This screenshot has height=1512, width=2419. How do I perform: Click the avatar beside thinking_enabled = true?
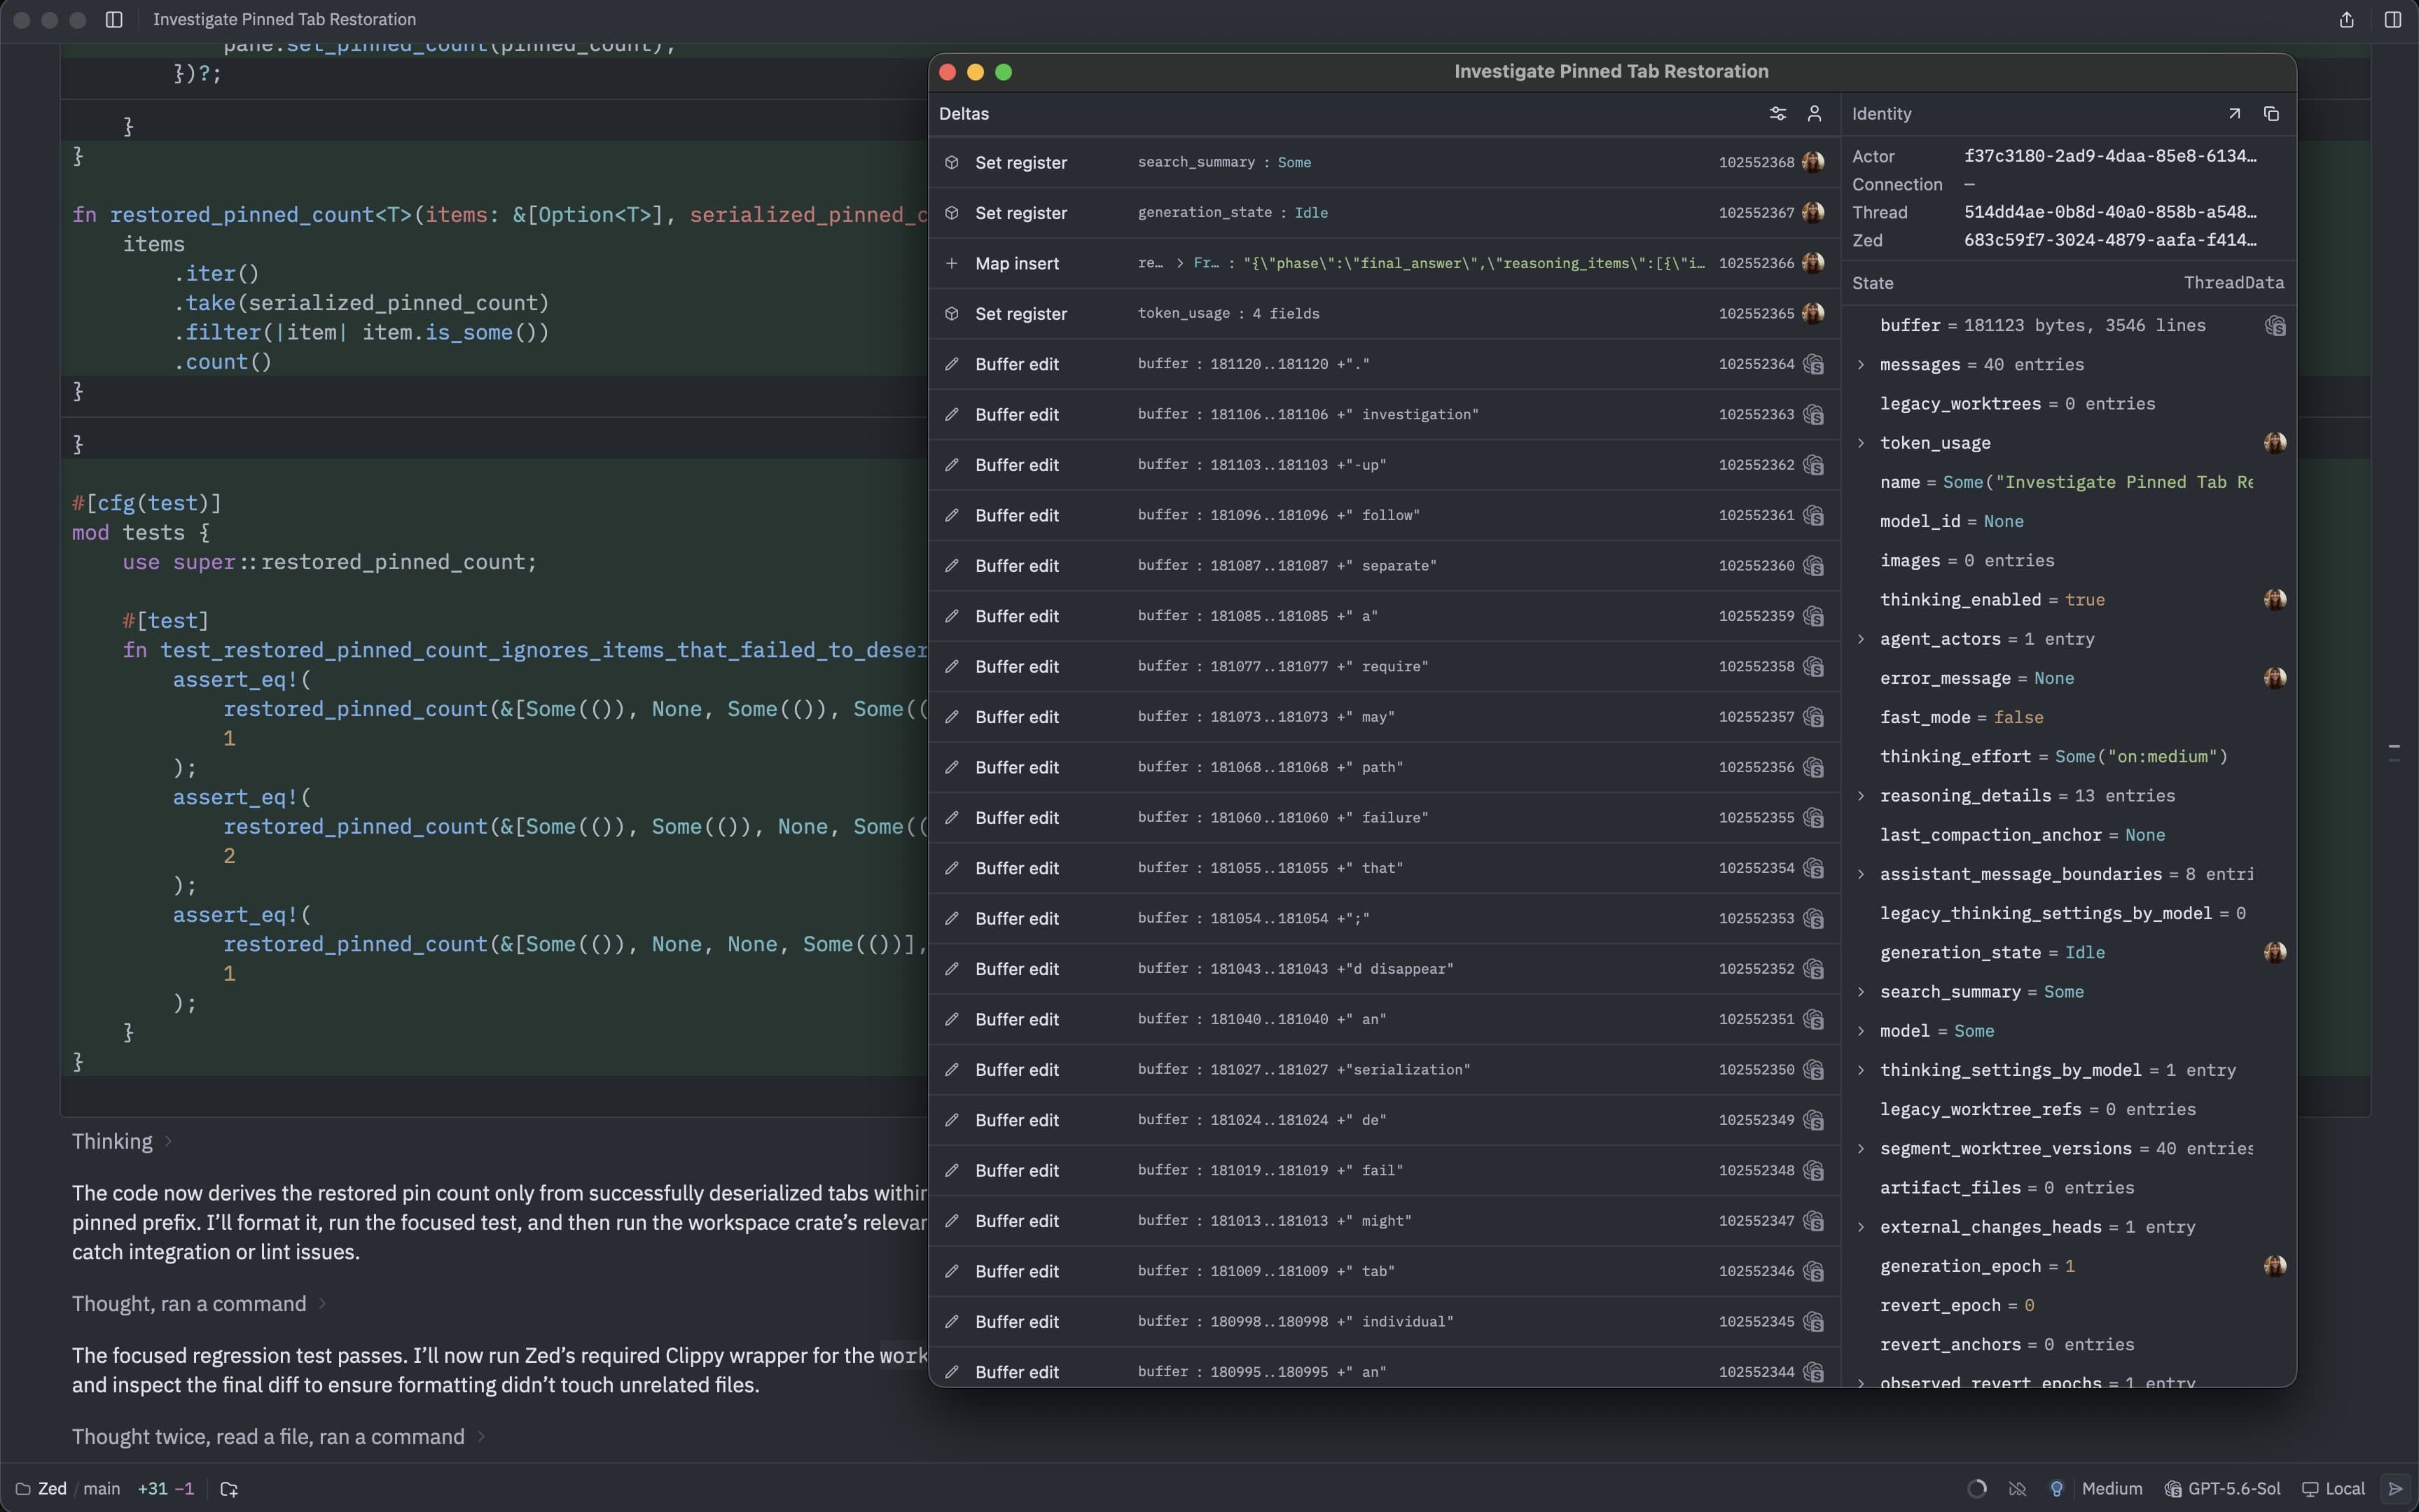(x=2275, y=600)
